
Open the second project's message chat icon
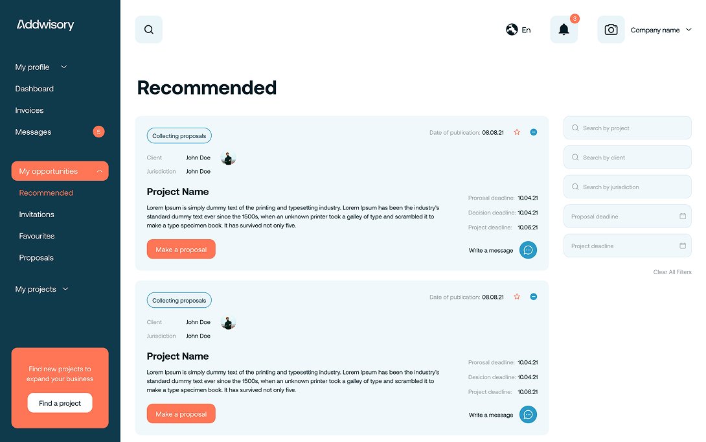click(528, 415)
